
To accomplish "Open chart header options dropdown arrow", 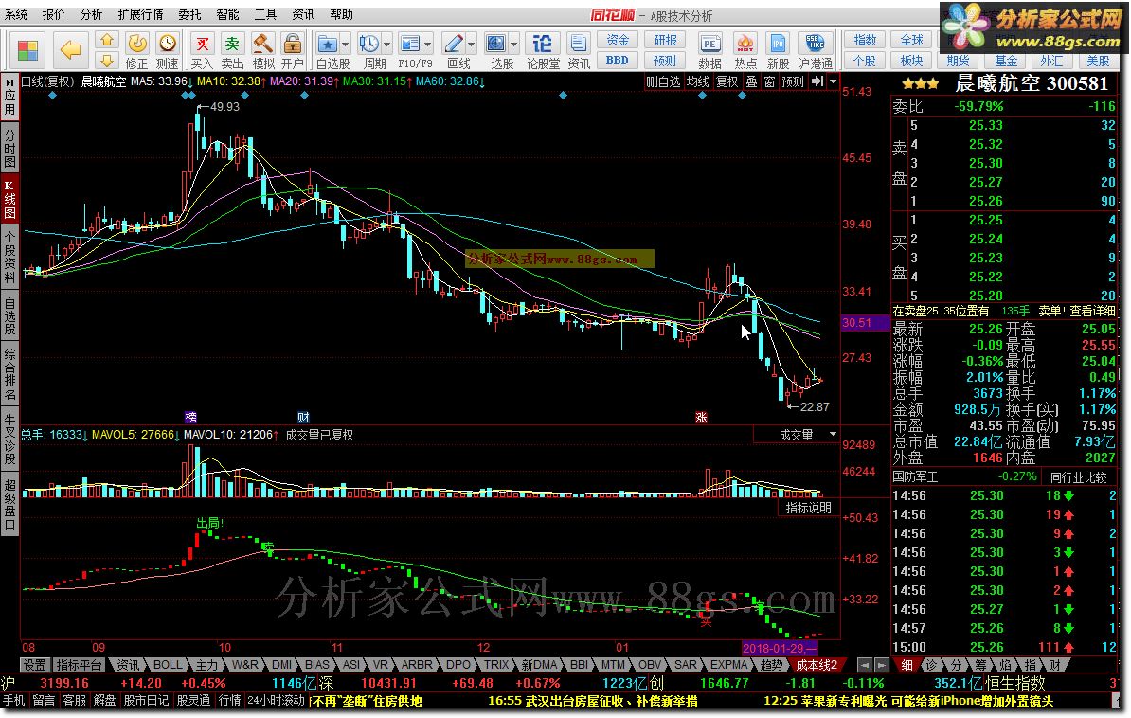I will coord(834,82).
